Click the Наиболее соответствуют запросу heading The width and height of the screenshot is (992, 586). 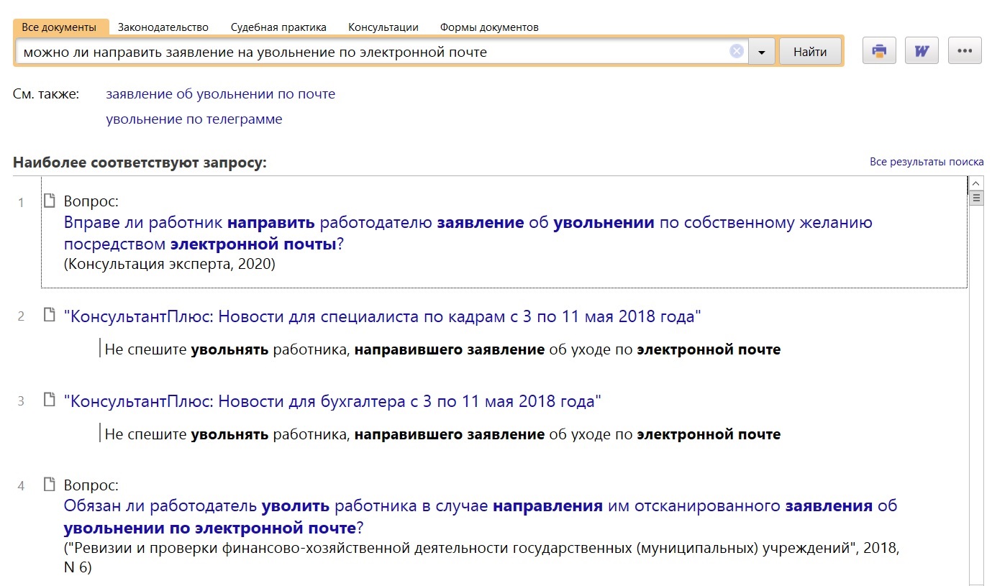point(140,162)
